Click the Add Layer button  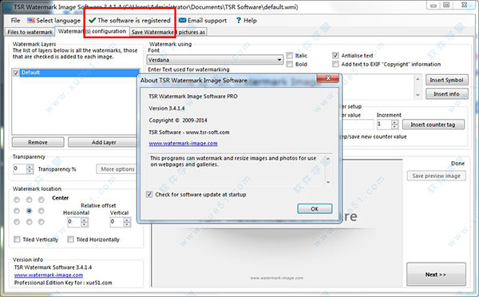(103, 142)
